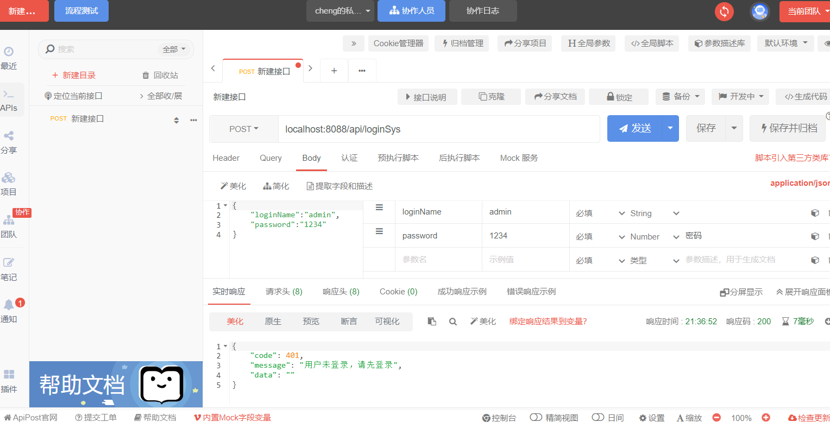Click the 流程测试 button
The width and height of the screenshot is (830, 428).
pyautogui.click(x=81, y=11)
